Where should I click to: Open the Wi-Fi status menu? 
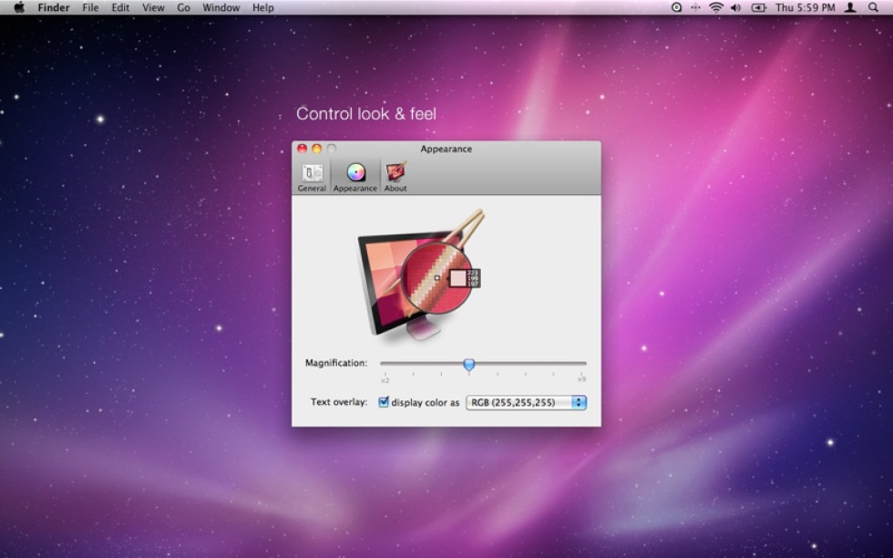tap(716, 7)
